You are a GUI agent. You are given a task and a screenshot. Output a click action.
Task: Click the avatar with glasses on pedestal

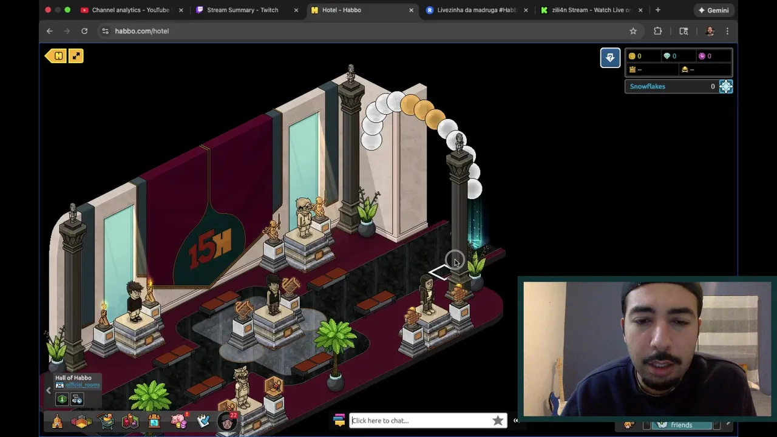[x=304, y=217]
